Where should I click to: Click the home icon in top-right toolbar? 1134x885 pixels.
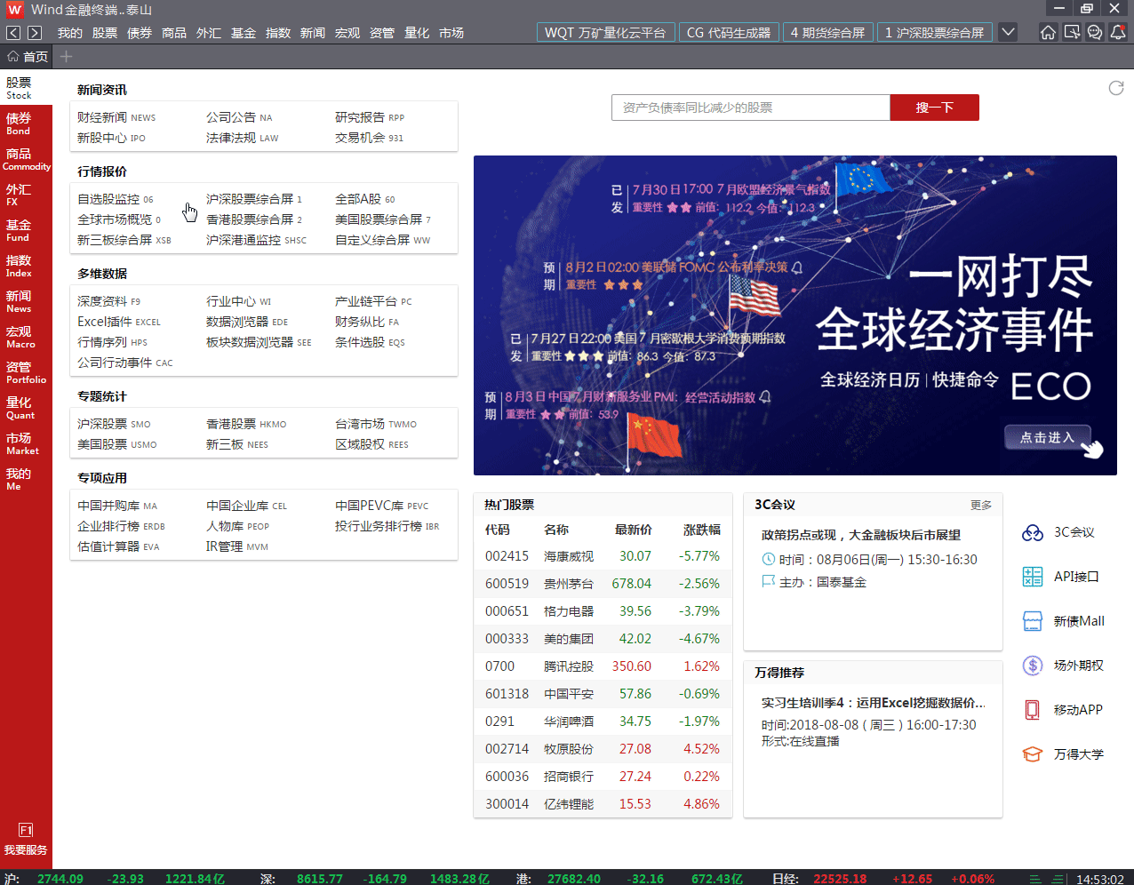click(1049, 33)
